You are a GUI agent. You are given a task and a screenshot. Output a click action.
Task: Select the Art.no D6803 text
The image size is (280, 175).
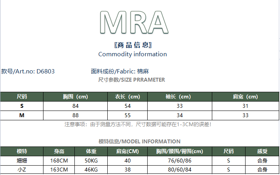28,71
